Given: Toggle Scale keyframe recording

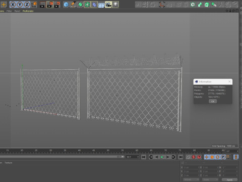Looking at the screenshot, I should click(212, 157).
